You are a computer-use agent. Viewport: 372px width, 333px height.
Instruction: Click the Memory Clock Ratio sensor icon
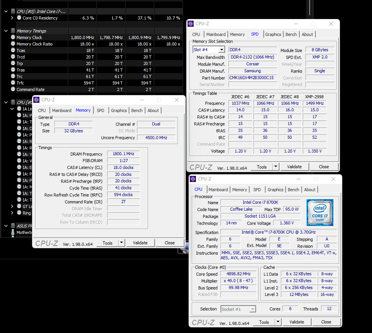click(x=13, y=44)
